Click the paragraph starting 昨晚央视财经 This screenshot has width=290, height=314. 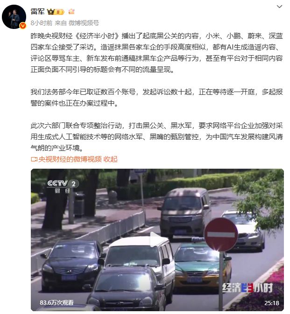click(157, 53)
